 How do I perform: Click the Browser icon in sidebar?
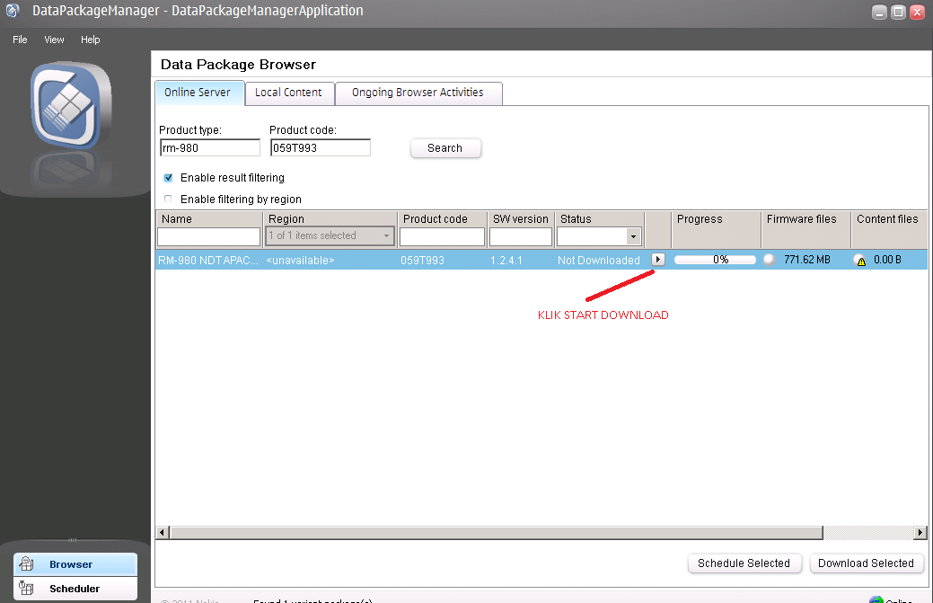27,564
